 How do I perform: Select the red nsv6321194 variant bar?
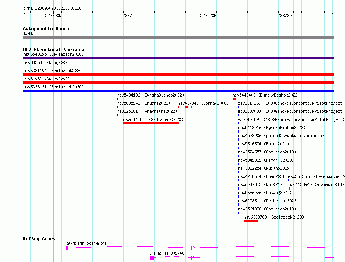[178, 74]
